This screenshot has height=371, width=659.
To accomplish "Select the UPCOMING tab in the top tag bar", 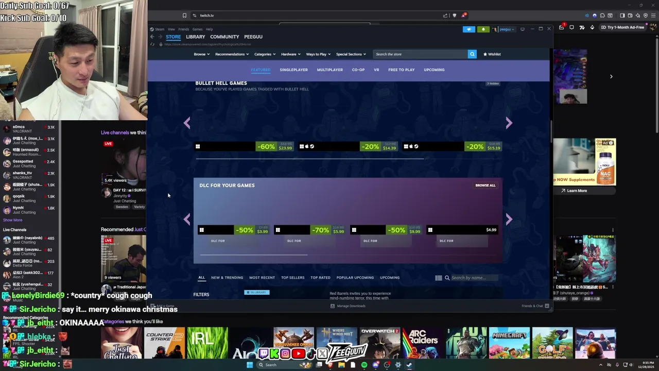I will point(434,70).
